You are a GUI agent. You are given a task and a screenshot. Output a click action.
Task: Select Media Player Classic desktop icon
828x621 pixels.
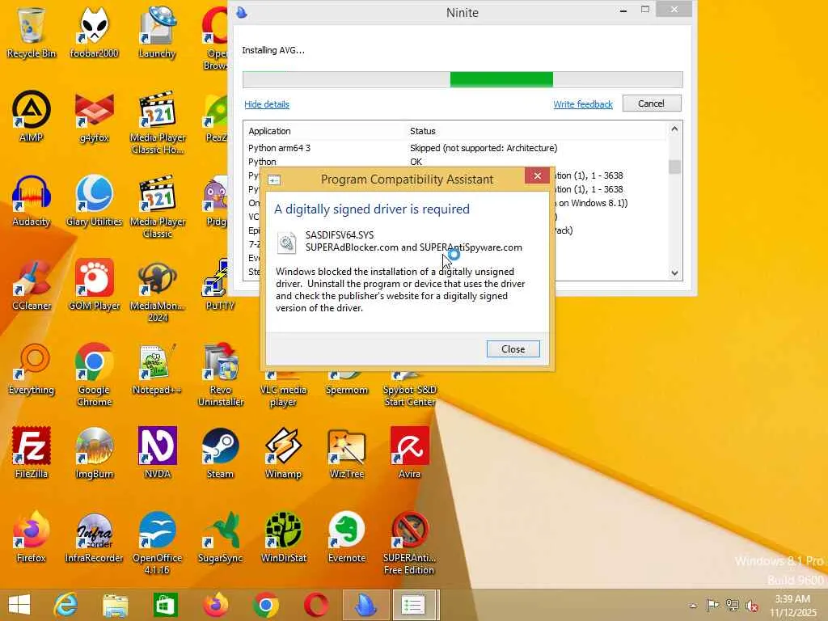tap(158, 206)
